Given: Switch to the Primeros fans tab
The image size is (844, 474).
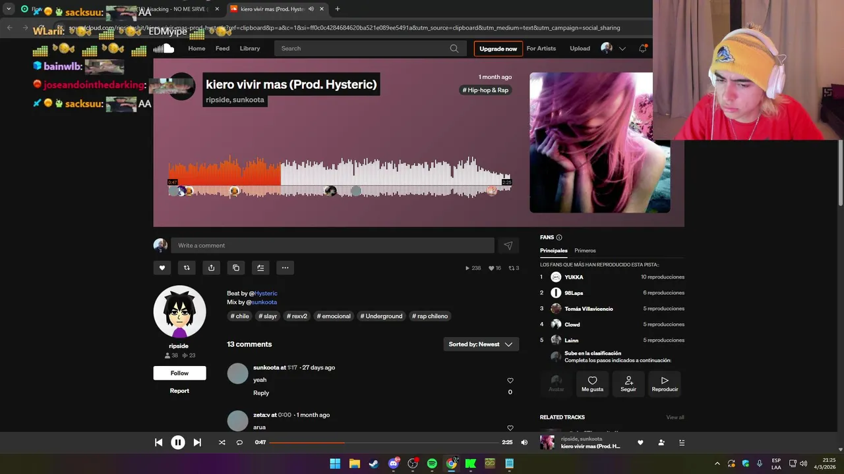Looking at the screenshot, I should tap(585, 251).
